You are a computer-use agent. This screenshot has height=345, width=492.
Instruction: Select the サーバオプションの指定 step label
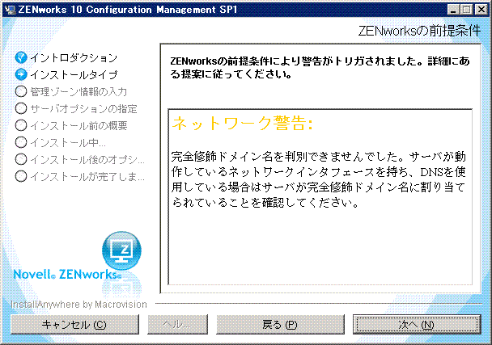click(84, 108)
